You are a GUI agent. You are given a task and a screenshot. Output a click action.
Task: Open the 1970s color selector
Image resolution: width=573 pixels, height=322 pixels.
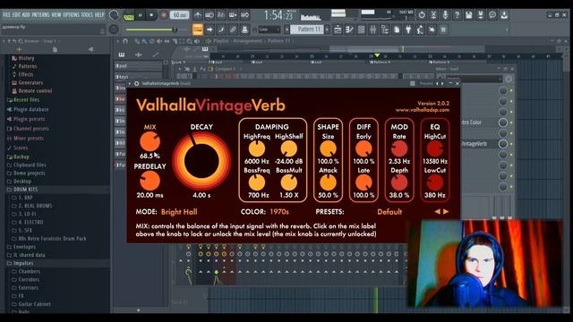pyautogui.click(x=279, y=212)
